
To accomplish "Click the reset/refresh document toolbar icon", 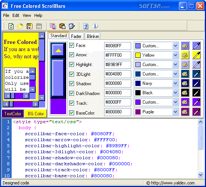I will click(x=11, y=26).
